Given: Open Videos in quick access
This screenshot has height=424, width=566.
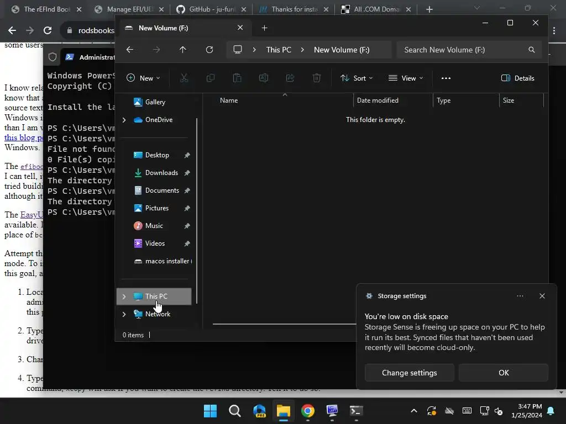Looking at the screenshot, I should 155,243.
